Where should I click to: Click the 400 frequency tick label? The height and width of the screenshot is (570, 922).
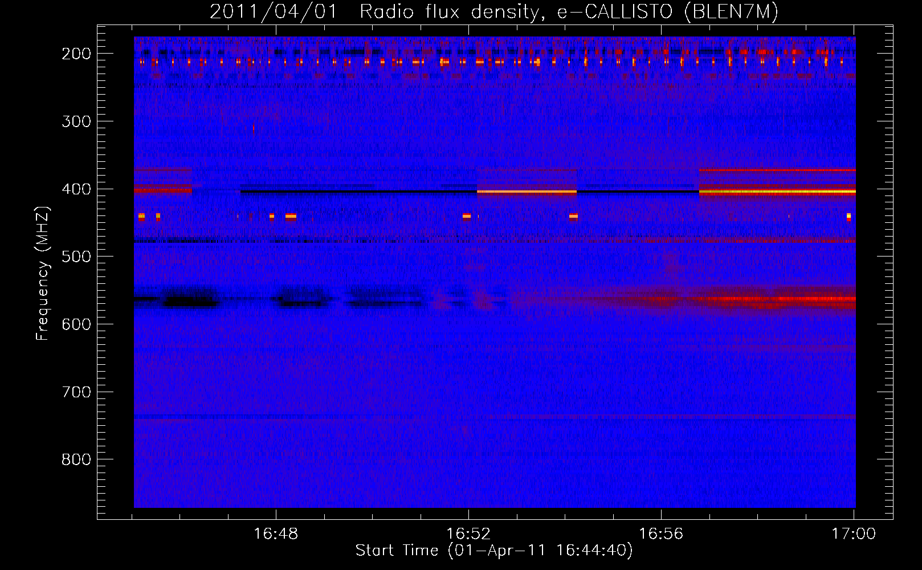(76, 189)
